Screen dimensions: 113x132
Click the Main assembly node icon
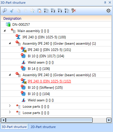pyautogui.click(x=13, y=31)
